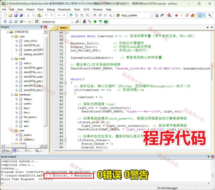Open the window layout dropdown arrow
This screenshot has height=190, width=215.
point(203,15)
